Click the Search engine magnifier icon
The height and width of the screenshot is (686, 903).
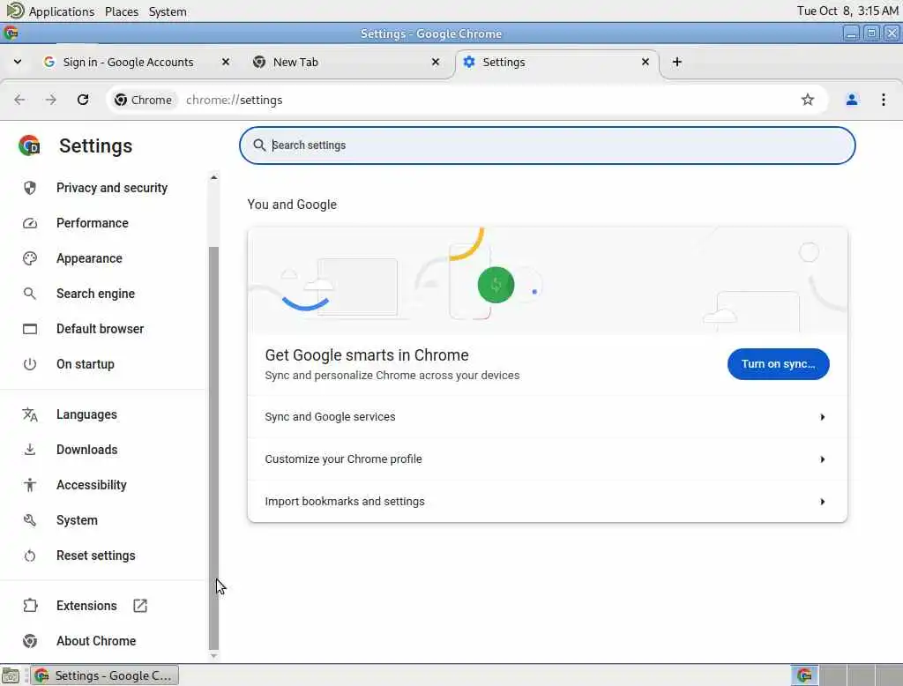coord(29,294)
